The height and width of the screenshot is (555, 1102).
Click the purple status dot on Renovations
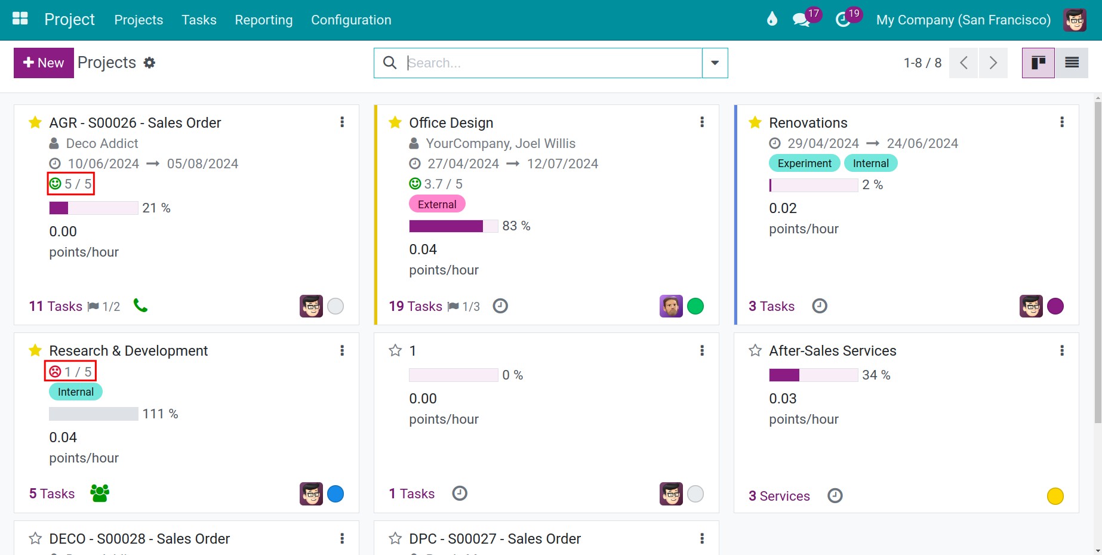(x=1055, y=306)
